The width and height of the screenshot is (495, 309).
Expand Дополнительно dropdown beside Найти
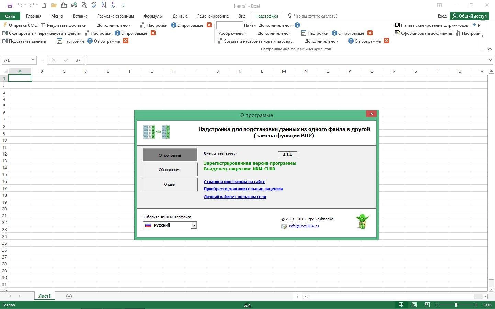tap(276, 25)
